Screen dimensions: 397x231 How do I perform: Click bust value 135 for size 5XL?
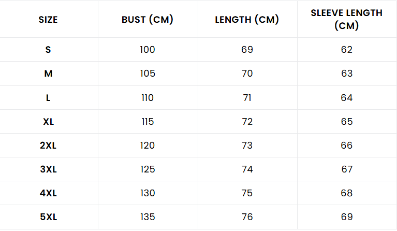click(x=148, y=217)
